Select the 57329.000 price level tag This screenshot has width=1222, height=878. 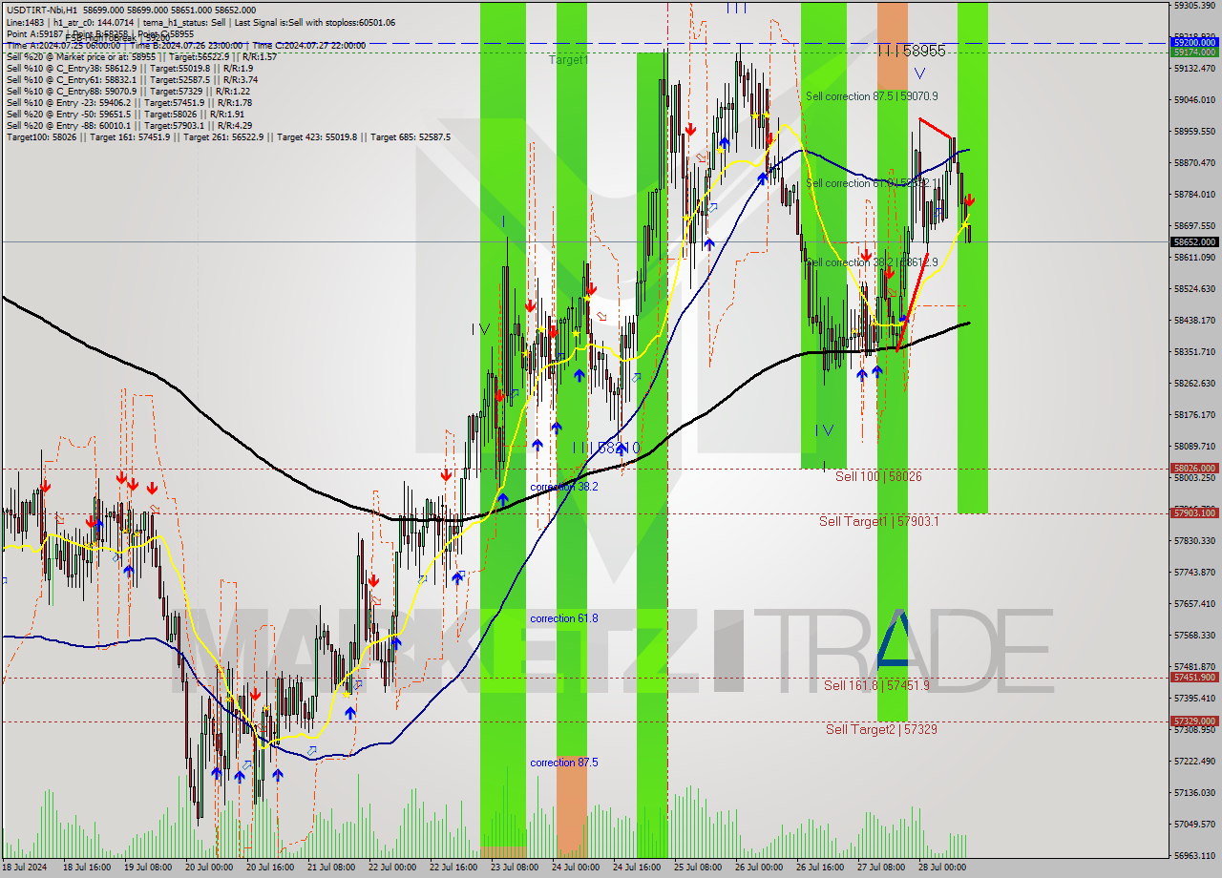click(x=1194, y=721)
